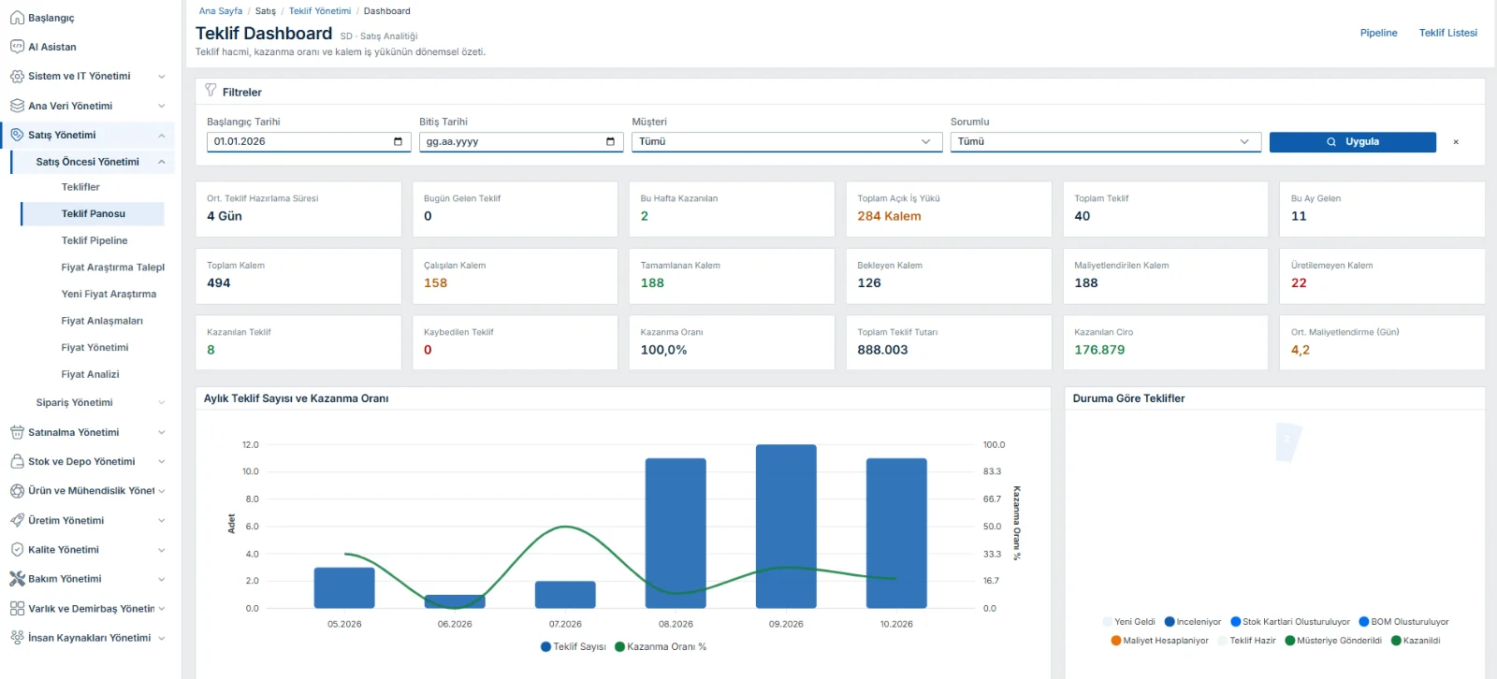
Task: Toggle the Teklif Sayısı legend series
Action: coord(574,646)
